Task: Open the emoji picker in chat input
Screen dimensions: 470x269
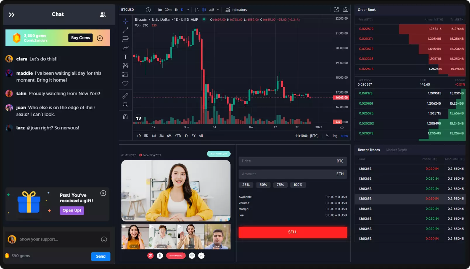Action: (x=104, y=240)
